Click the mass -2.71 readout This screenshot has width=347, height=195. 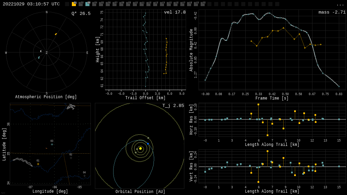point(332,12)
